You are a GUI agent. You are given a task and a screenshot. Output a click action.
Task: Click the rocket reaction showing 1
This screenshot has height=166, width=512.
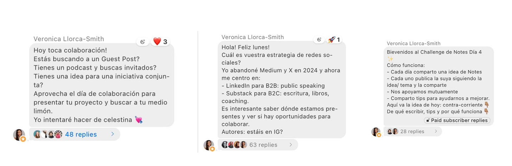point(334,40)
